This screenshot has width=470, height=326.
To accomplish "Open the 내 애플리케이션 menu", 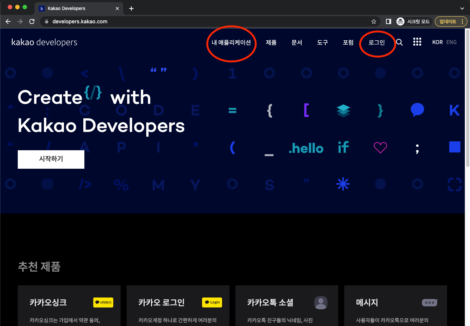I will click(231, 43).
